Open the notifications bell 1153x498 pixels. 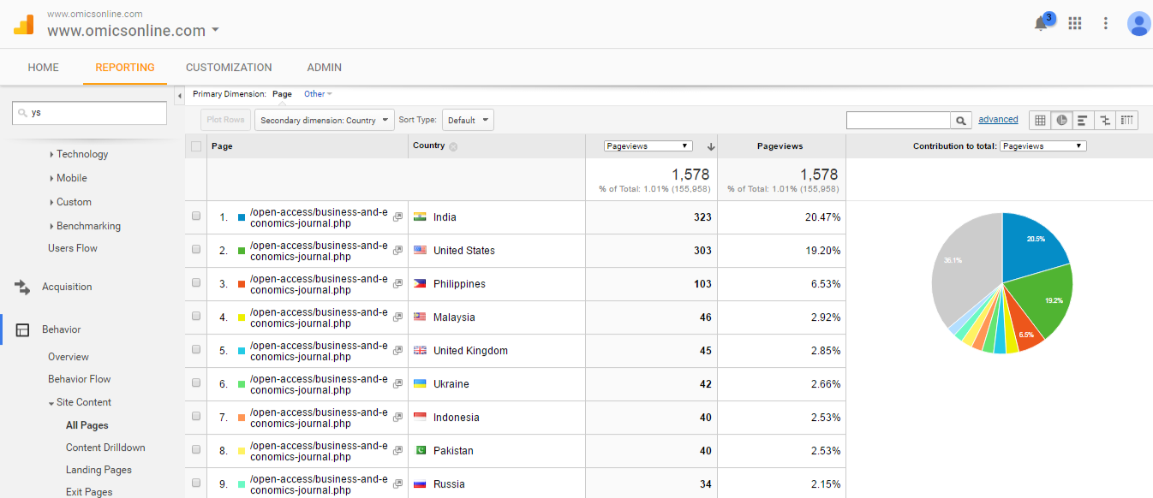point(1042,23)
